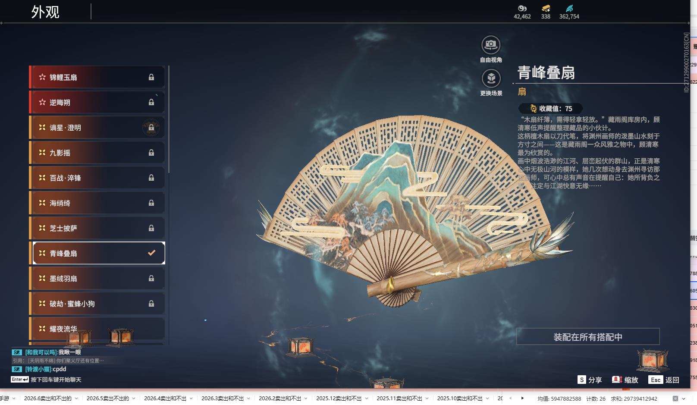Expand dropdown arrow of 2025.12卖出和不出 tab

tap(366, 399)
